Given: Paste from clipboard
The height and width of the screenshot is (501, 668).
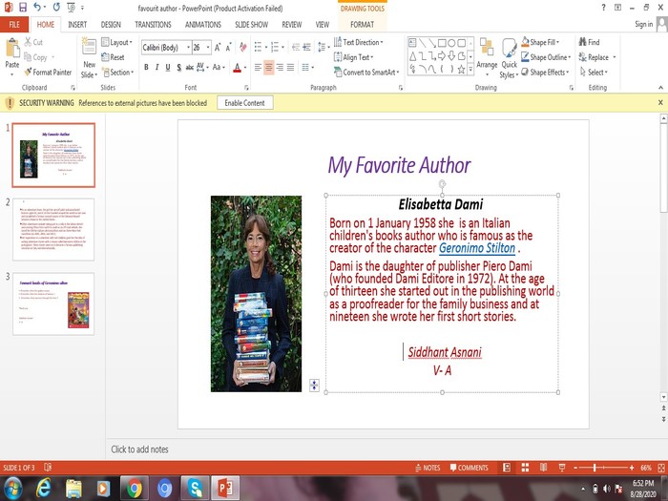Looking at the screenshot, I should click(x=12, y=57).
